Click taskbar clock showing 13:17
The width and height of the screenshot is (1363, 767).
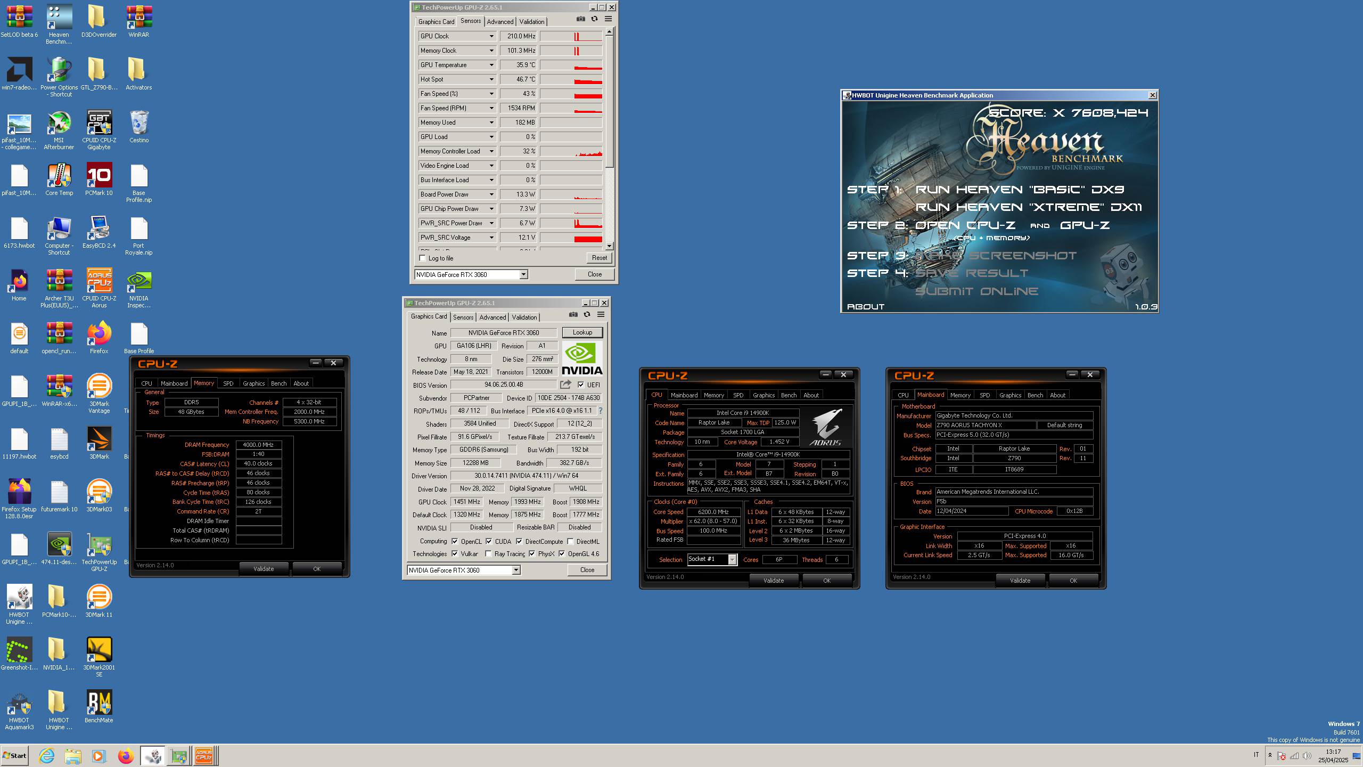[1333, 752]
